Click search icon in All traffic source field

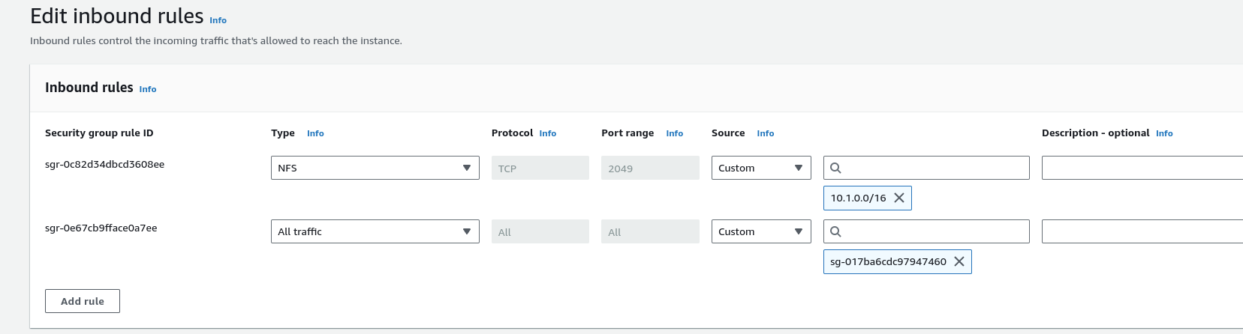[x=835, y=231]
